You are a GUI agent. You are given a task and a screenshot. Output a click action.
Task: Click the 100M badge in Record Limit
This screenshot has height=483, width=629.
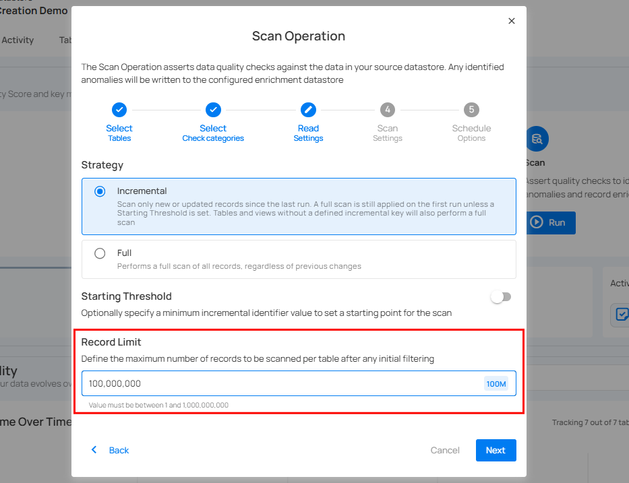(496, 384)
